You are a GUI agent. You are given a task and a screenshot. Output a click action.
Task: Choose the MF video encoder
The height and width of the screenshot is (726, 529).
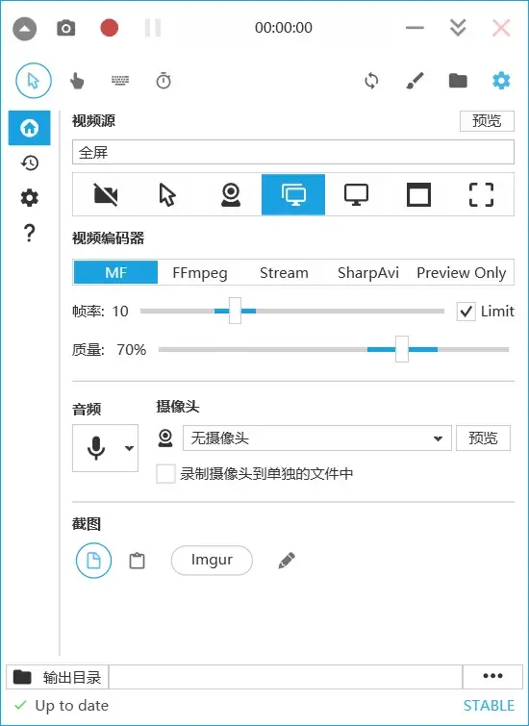pyautogui.click(x=115, y=272)
